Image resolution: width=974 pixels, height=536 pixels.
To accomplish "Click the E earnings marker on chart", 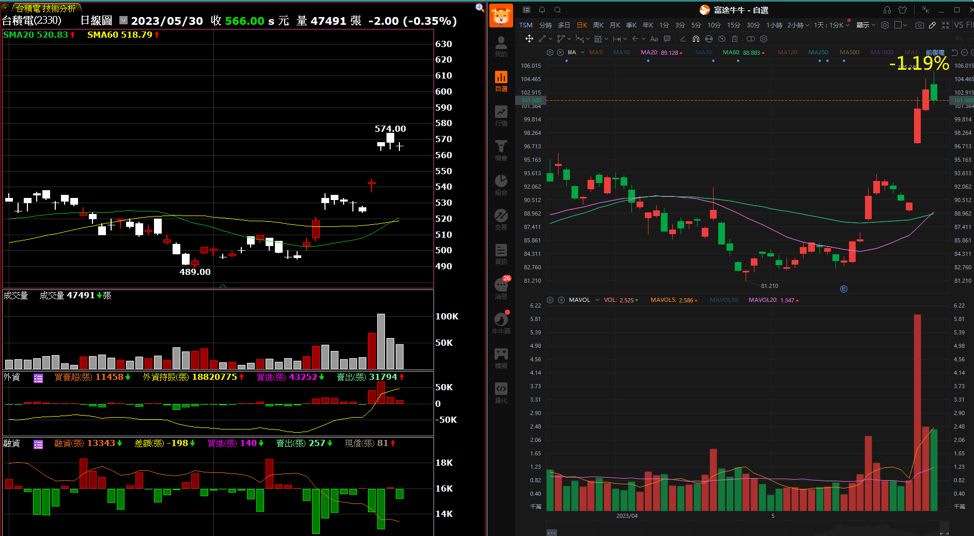I will click(844, 289).
